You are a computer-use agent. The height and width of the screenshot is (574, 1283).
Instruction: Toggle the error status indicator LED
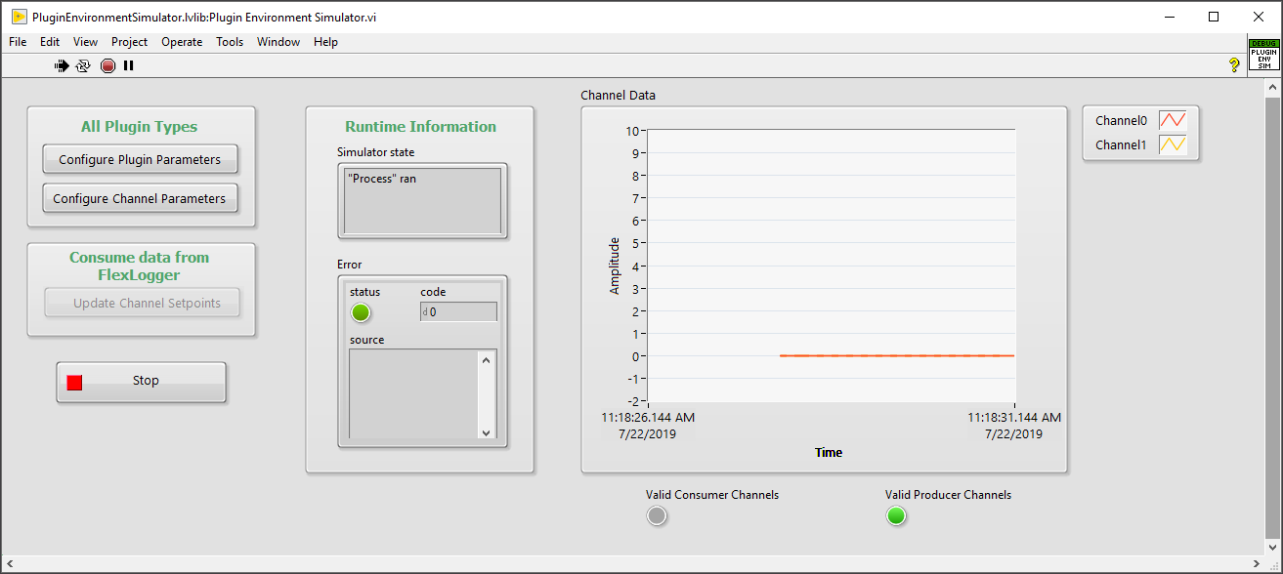click(x=361, y=312)
